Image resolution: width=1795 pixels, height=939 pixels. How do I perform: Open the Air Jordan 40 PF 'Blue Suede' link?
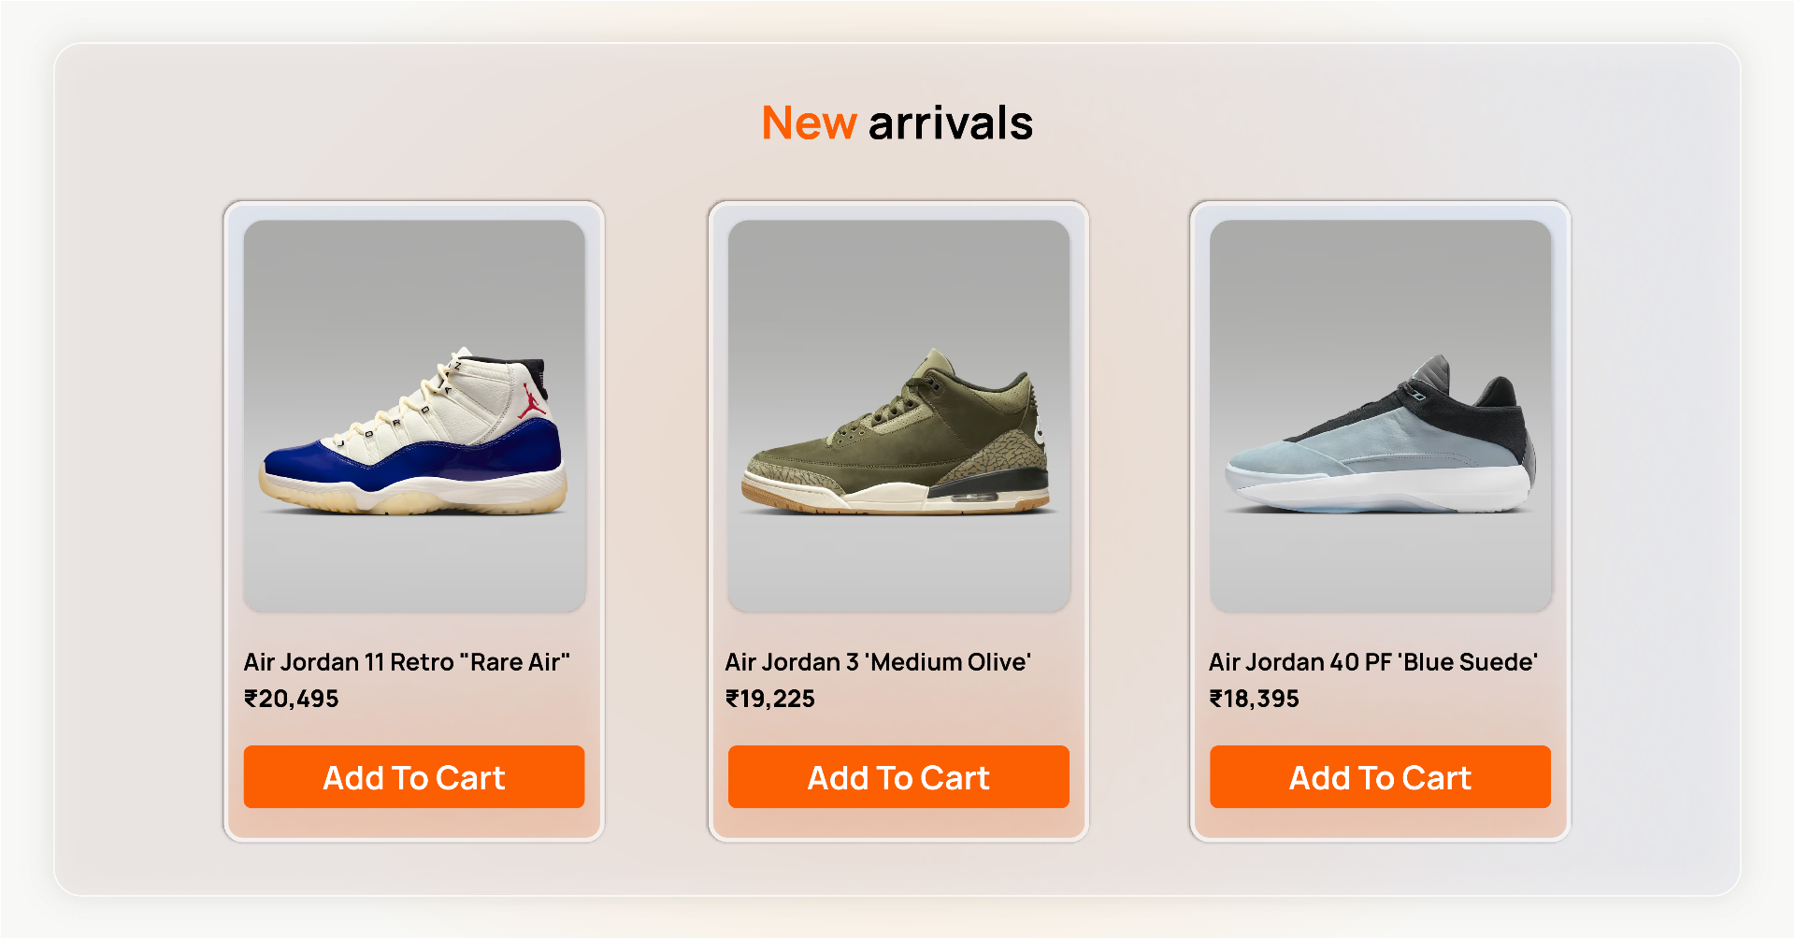1373,661
